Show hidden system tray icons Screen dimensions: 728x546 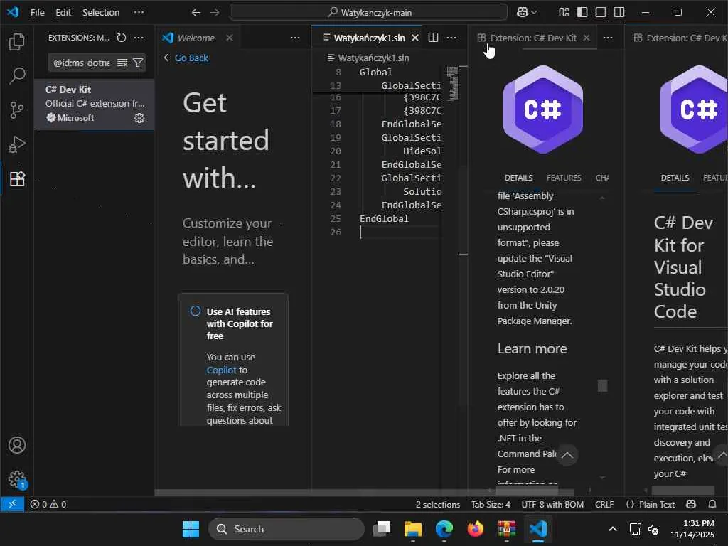[612, 529]
